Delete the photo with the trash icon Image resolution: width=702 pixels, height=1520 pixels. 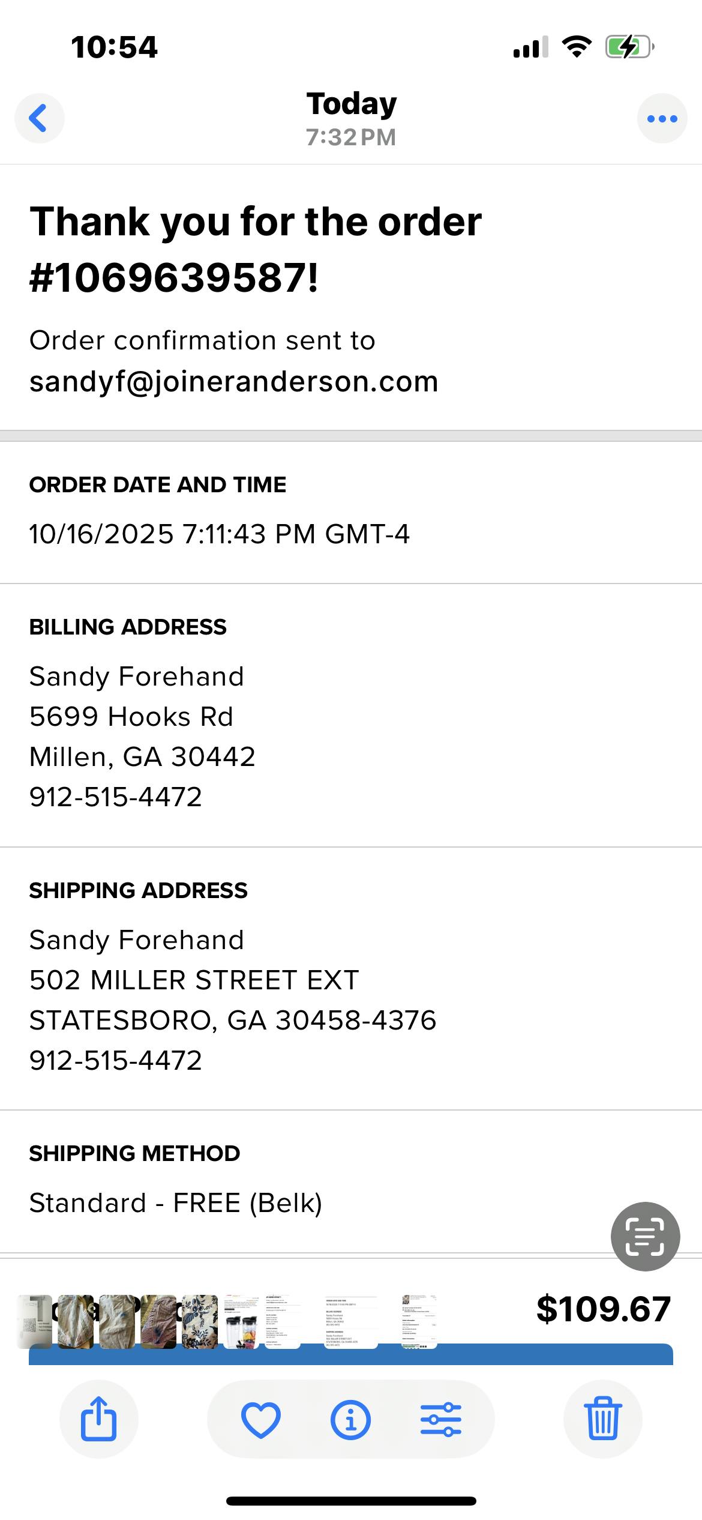(602, 1419)
